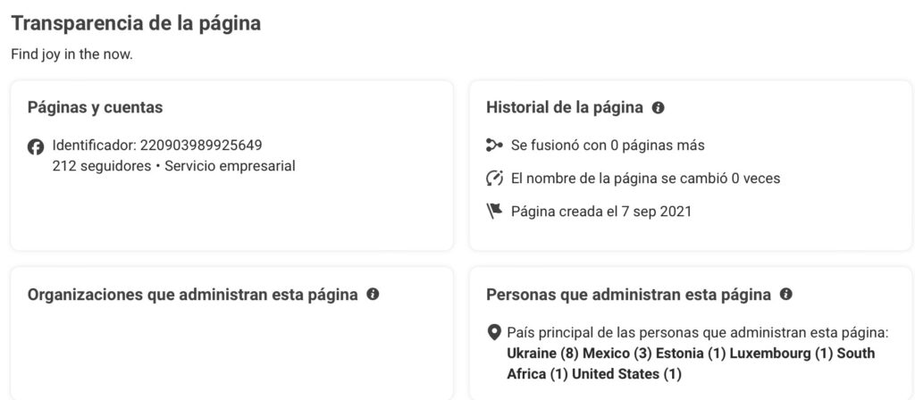The height and width of the screenshot is (400, 915).
Task: Click the name-change icon beside 'El nombre'
Action: click(x=494, y=178)
